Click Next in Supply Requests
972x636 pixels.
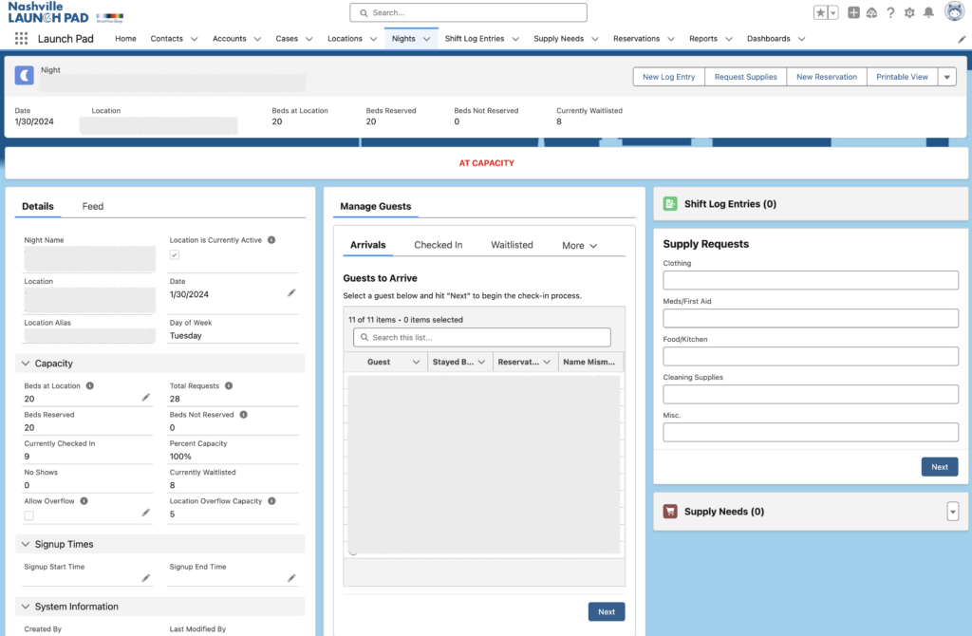click(x=939, y=467)
